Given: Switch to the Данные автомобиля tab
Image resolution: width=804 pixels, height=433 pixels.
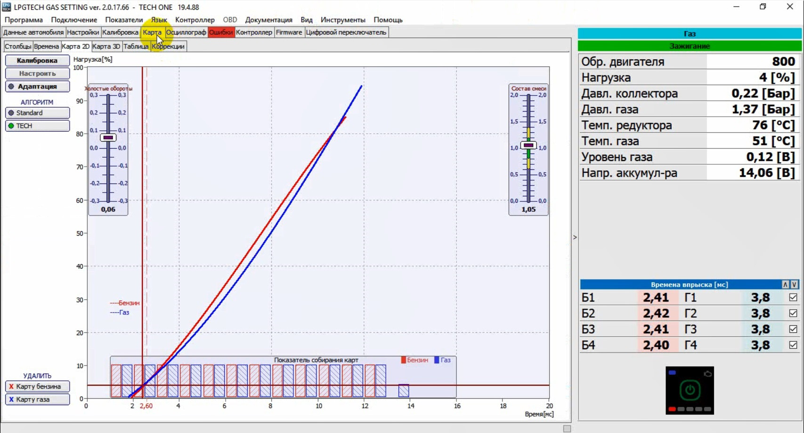Looking at the screenshot, I should pyautogui.click(x=33, y=32).
